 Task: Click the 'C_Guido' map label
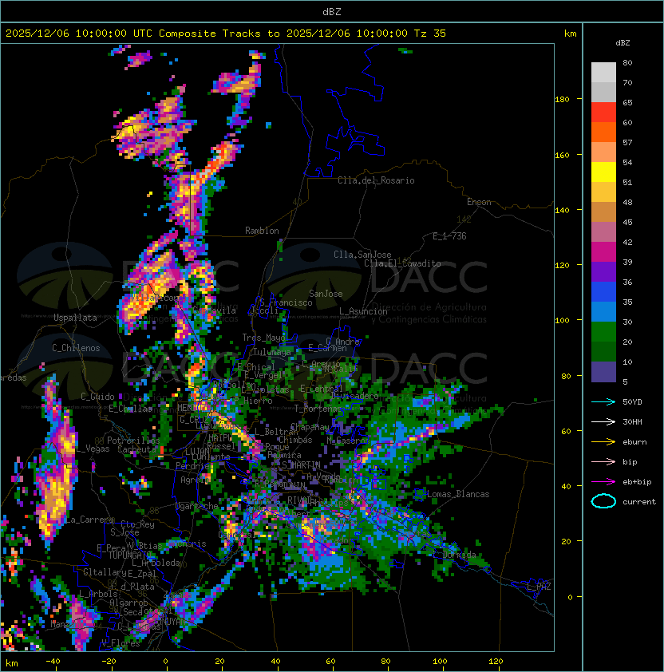pyautogui.click(x=97, y=397)
